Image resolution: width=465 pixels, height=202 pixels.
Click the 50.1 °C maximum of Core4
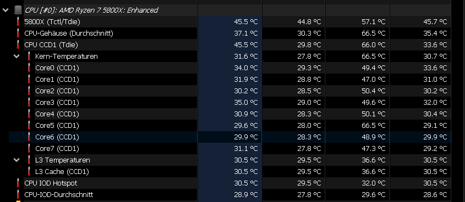(x=373, y=114)
